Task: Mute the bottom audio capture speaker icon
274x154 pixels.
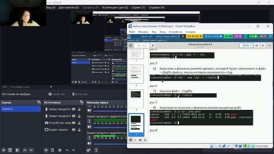Action: [x=89, y=143]
